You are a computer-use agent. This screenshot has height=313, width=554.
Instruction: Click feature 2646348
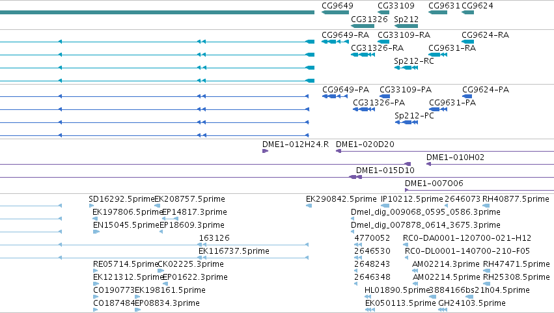coord(372,278)
